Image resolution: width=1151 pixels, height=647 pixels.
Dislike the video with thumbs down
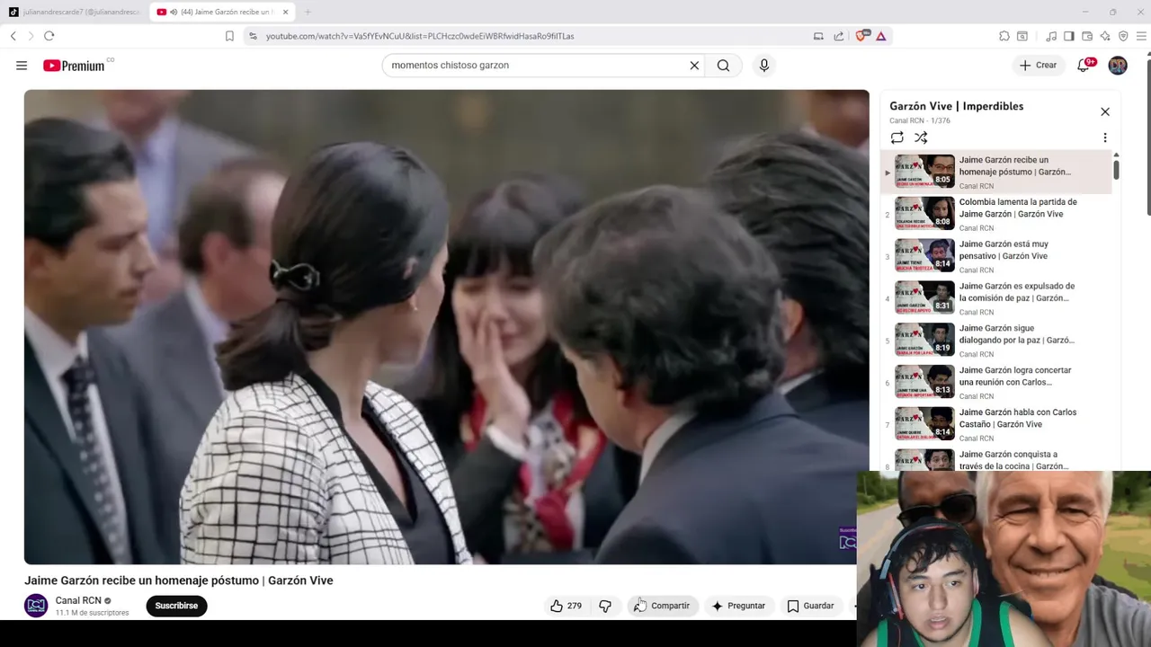coord(605,606)
